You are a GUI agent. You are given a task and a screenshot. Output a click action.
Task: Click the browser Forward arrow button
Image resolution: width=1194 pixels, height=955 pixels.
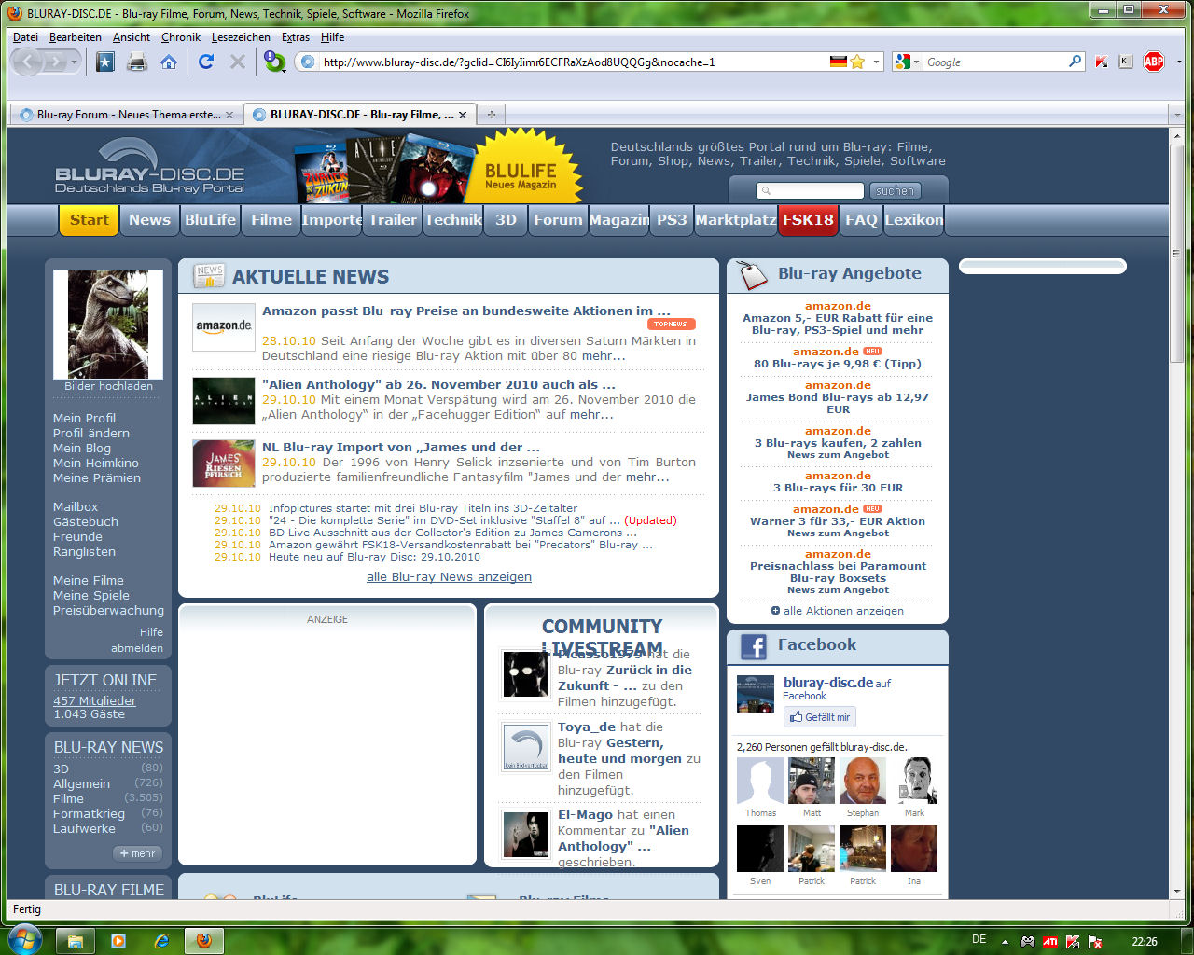click(x=56, y=62)
